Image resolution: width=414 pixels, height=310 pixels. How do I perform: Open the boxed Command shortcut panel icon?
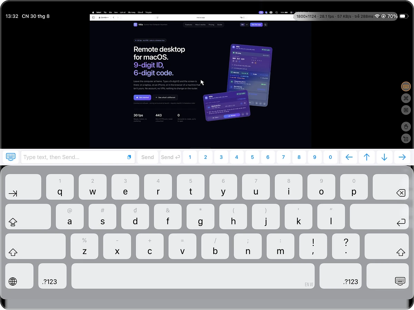coord(406,110)
